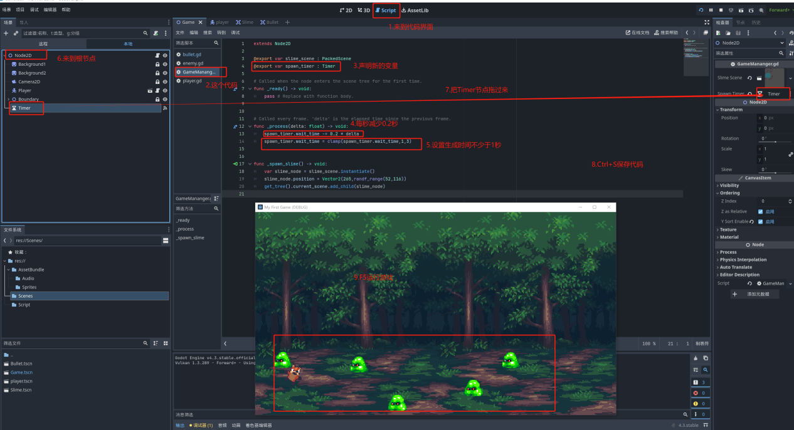
Task: Click the 筛选属性 filter properties field
Action: [748, 53]
